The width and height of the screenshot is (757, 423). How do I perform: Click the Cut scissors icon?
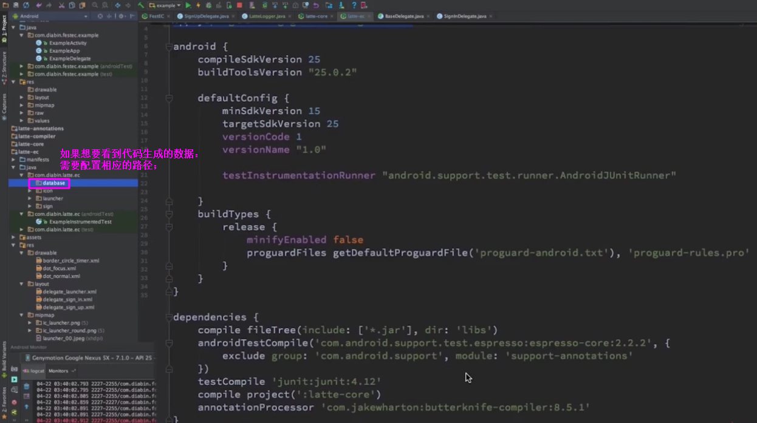pos(61,5)
